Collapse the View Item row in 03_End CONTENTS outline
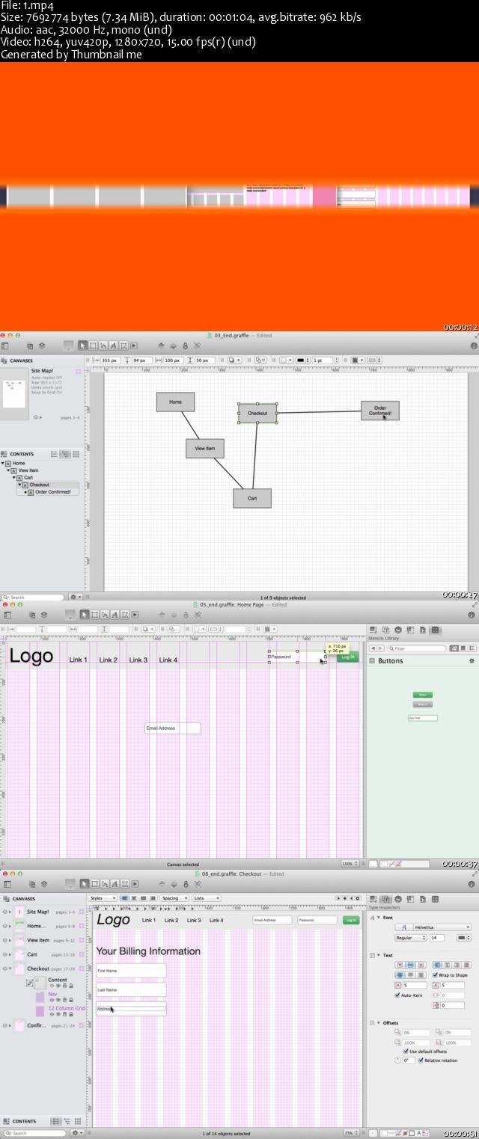Screen dimensions: 479x1139 coord(8,470)
